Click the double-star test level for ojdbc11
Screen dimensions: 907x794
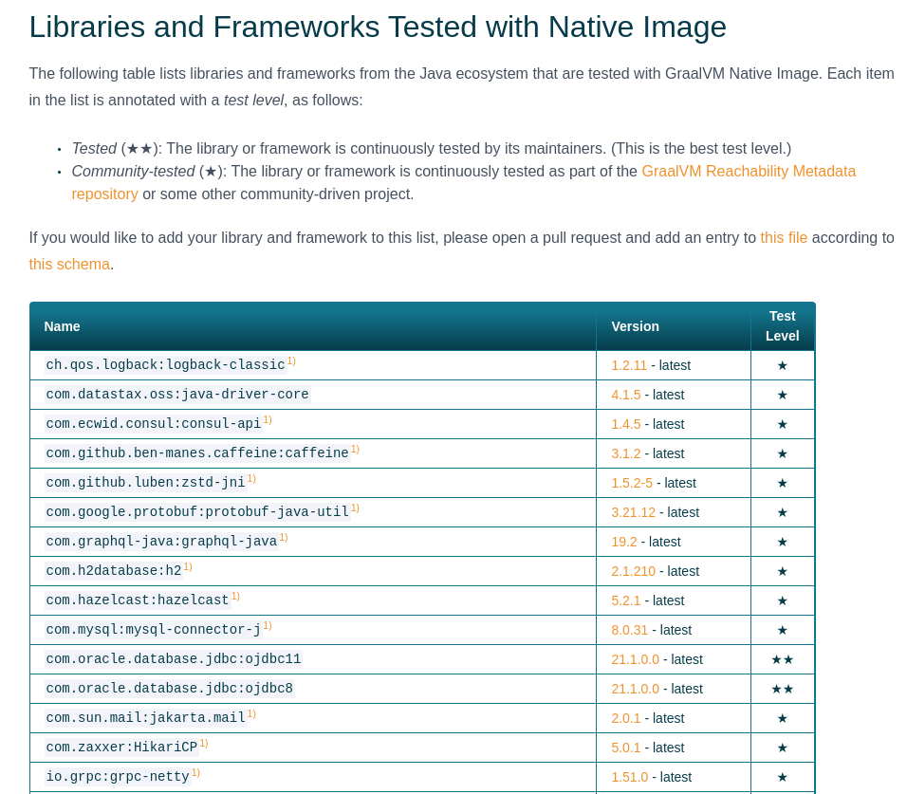(783, 660)
